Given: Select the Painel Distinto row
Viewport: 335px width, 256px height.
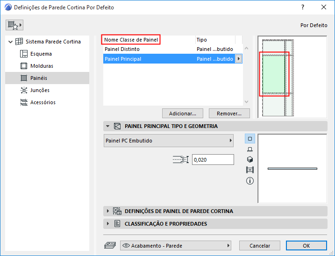Looking at the screenshot, I should [x=172, y=49].
